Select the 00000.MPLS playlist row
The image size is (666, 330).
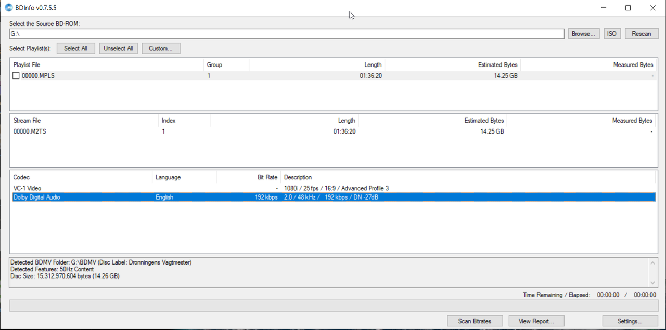click(x=333, y=76)
